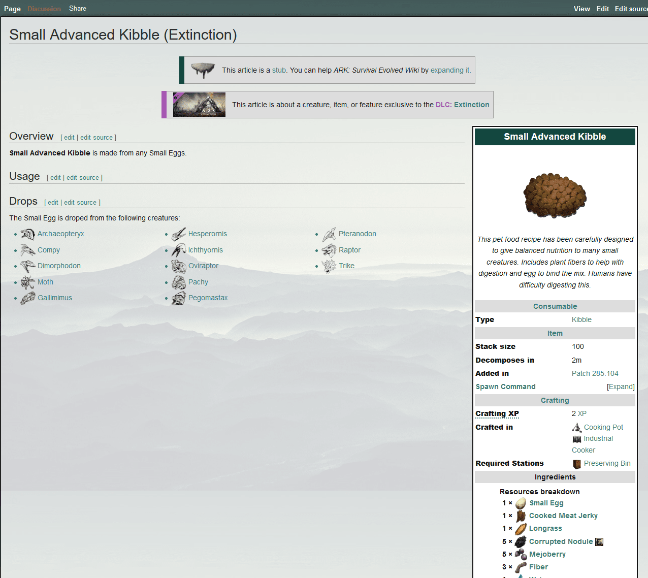Click the Corrupted Nodule ingredient icon
648x578 pixels.
[x=521, y=542]
